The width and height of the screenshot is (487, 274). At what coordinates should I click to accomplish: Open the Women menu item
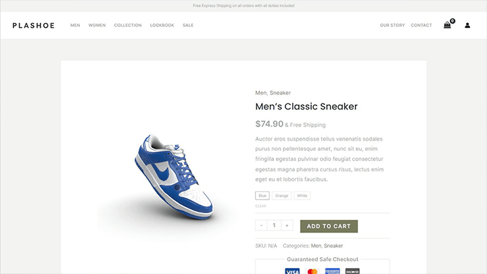click(x=97, y=25)
